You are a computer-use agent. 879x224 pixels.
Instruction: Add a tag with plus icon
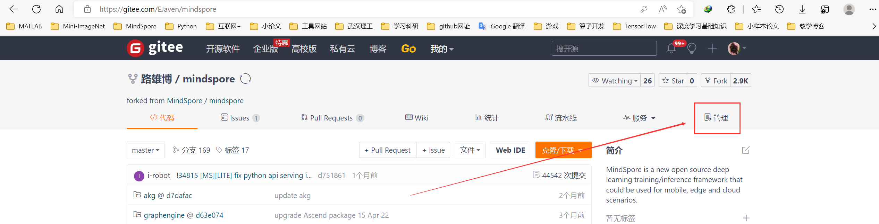[x=746, y=218]
